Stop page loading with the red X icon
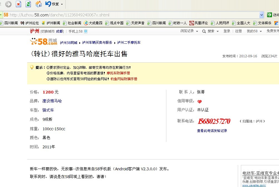Viewport: 279px width, 187px height. coord(18,4)
